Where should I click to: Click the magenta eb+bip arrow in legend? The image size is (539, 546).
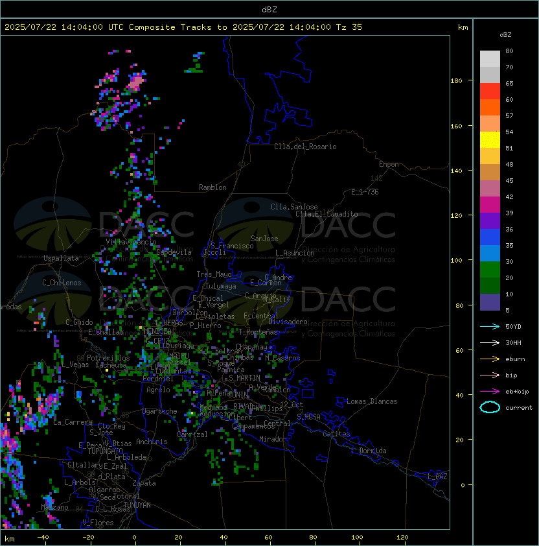click(x=490, y=392)
